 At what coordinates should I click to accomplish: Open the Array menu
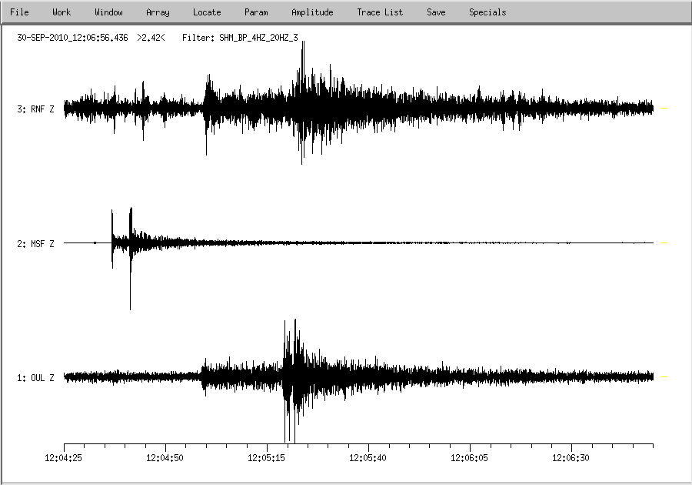158,12
